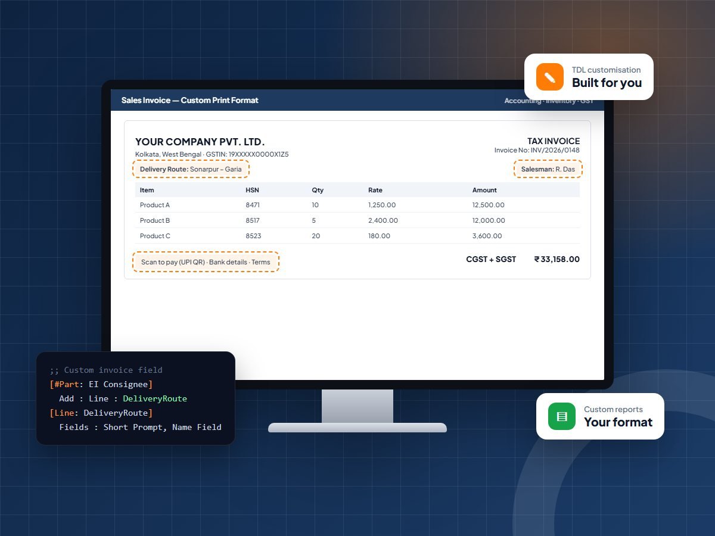The image size is (715, 536).
Task: Select the Salesman R. Das field
Action: point(548,169)
